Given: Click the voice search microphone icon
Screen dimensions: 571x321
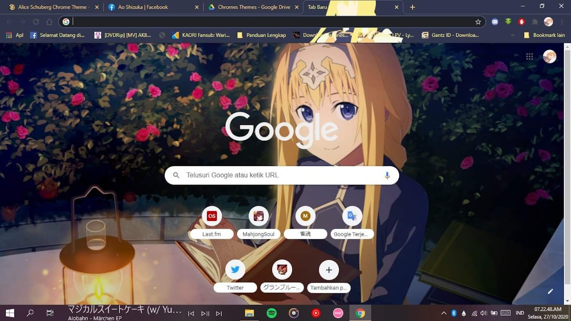Looking at the screenshot, I should click(x=387, y=175).
